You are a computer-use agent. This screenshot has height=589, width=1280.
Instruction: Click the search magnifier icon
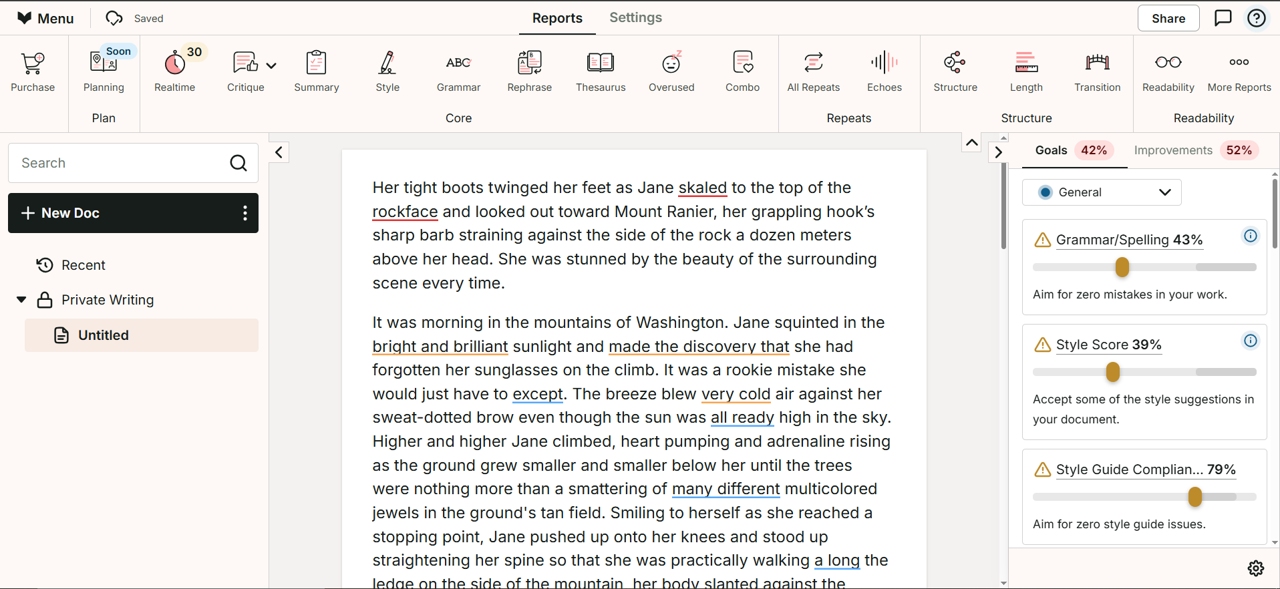click(x=238, y=163)
